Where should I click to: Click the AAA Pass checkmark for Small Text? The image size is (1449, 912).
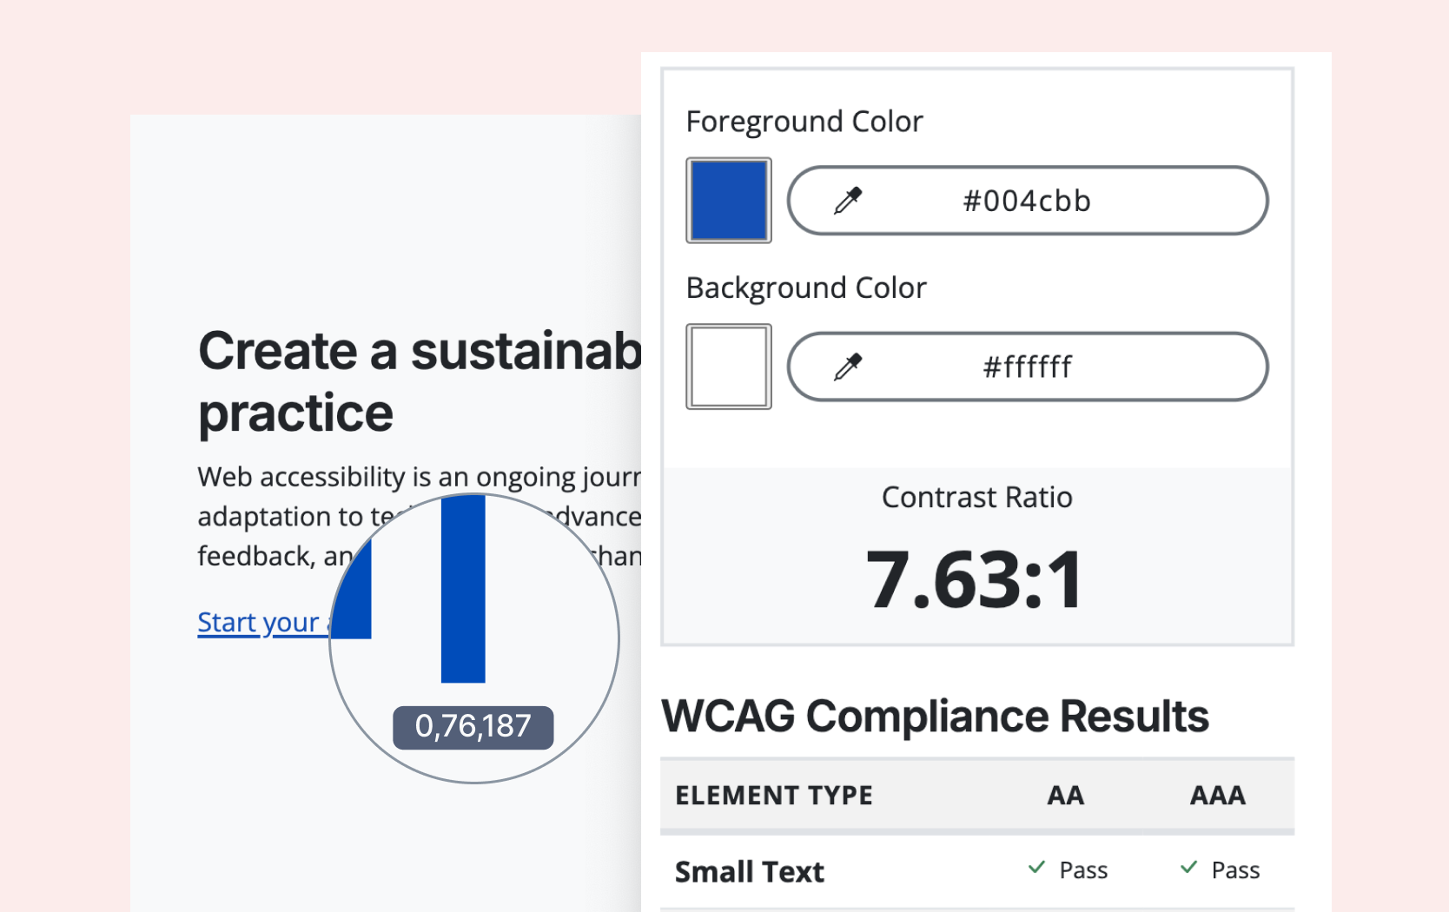pos(1188,868)
